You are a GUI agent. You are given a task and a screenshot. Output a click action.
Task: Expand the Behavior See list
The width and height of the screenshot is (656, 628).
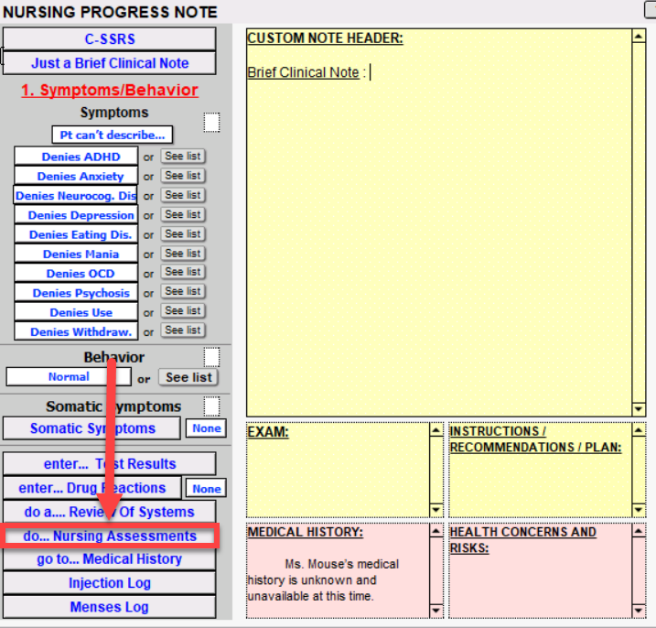[x=188, y=377]
